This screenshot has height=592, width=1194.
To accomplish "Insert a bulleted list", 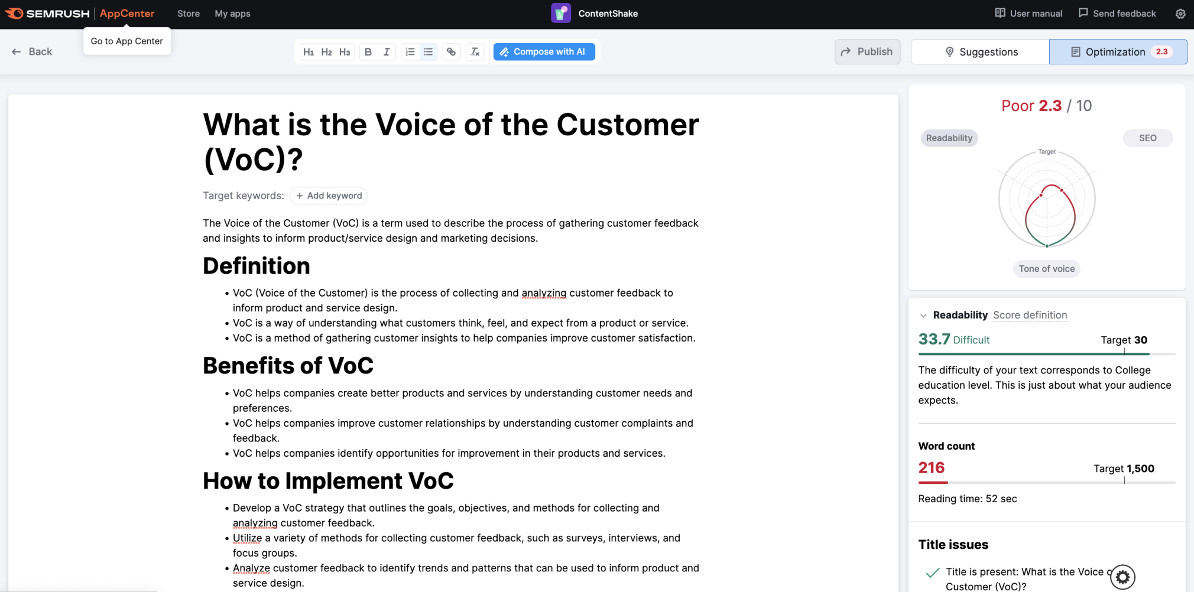I will coord(429,52).
